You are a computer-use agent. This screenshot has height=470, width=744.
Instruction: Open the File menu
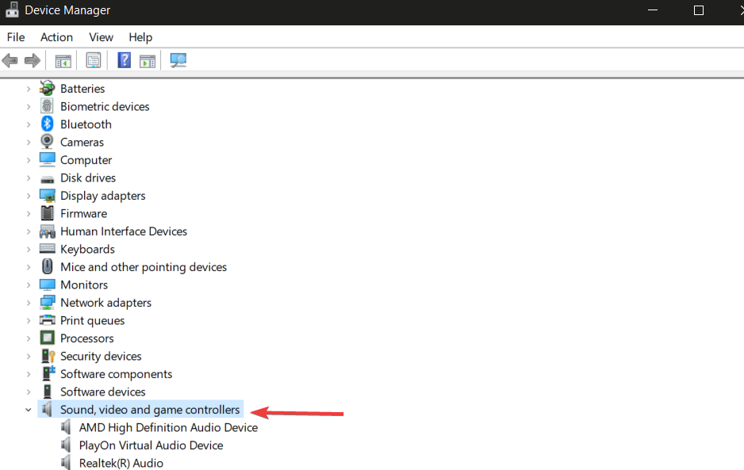click(x=16, y=37)
